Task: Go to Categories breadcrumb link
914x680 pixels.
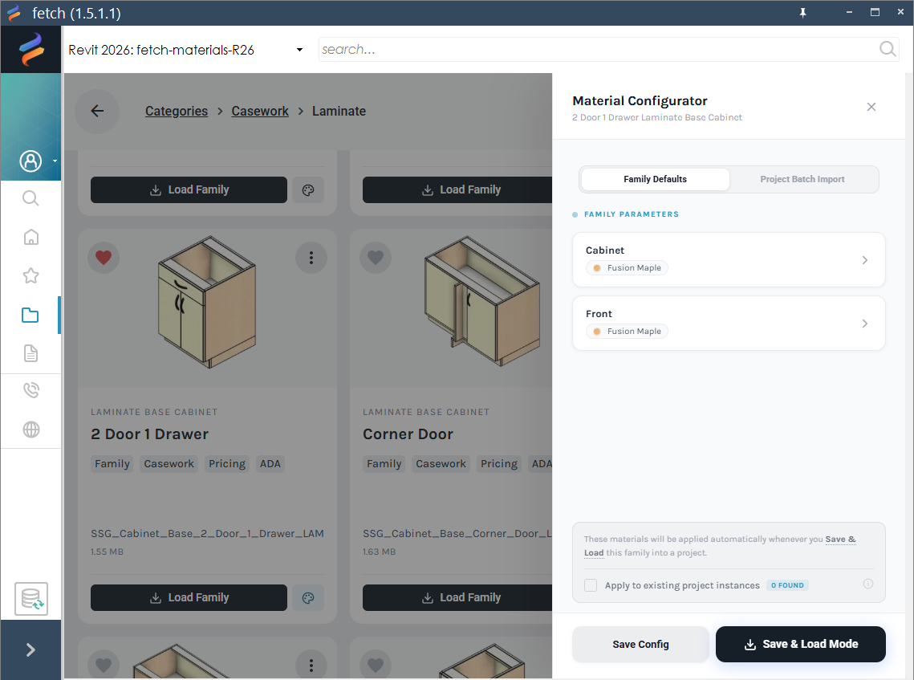Action: pos(176,111)
